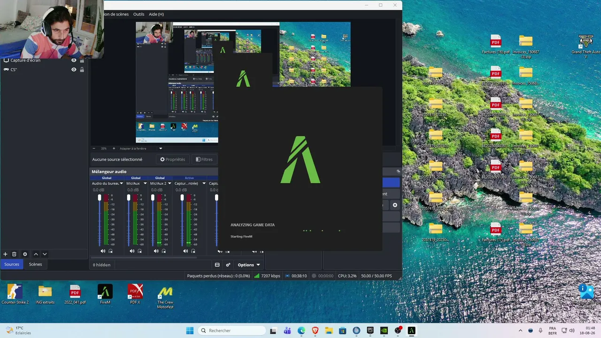Open the Windows Start menu
The width and height of the screenshot is (601, 338).
tap(190, 330)
